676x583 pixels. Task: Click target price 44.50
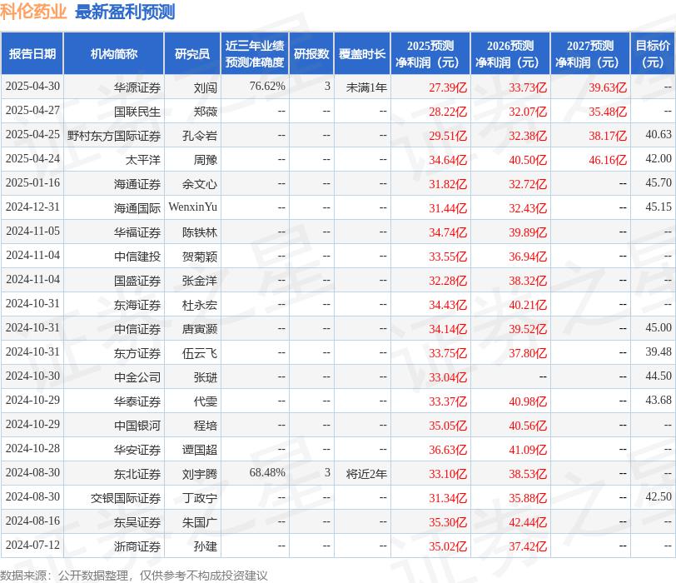[x=659, y=376]
